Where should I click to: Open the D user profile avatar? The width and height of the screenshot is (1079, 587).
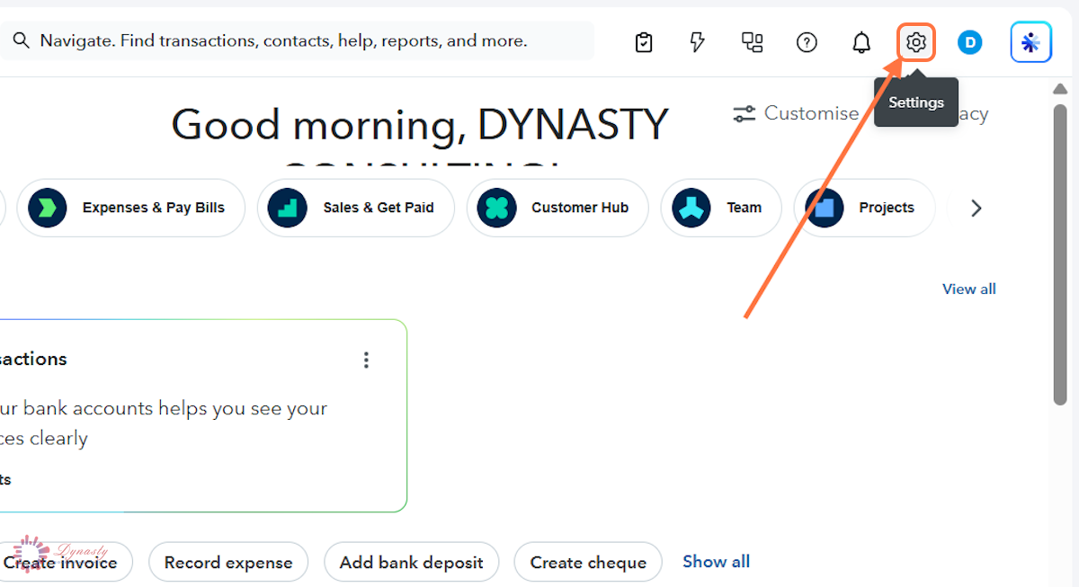click(970, 42)
